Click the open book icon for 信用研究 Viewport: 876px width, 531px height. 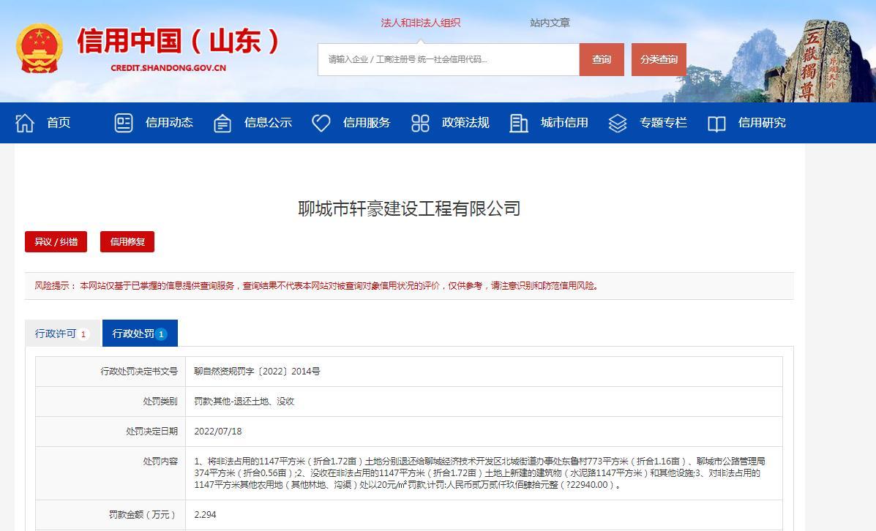[716, 124]
